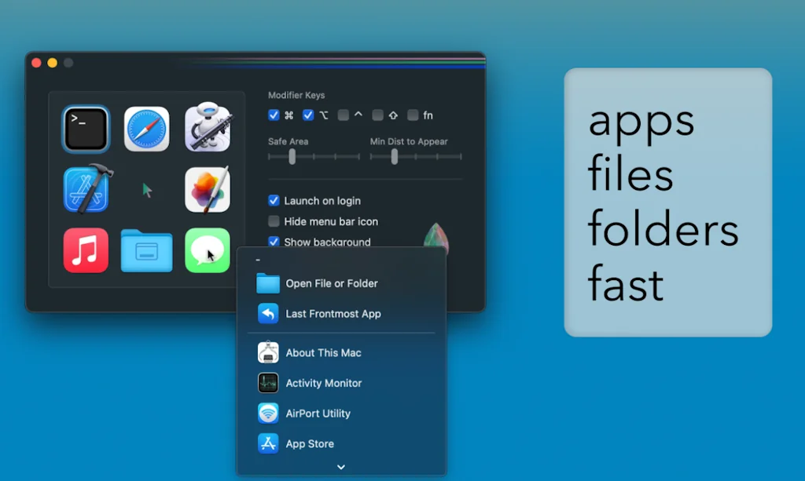The width and height of the screenshot is (805, 481).
Task: Enable Hide menu bar icon option
Action: pos(274,221)
